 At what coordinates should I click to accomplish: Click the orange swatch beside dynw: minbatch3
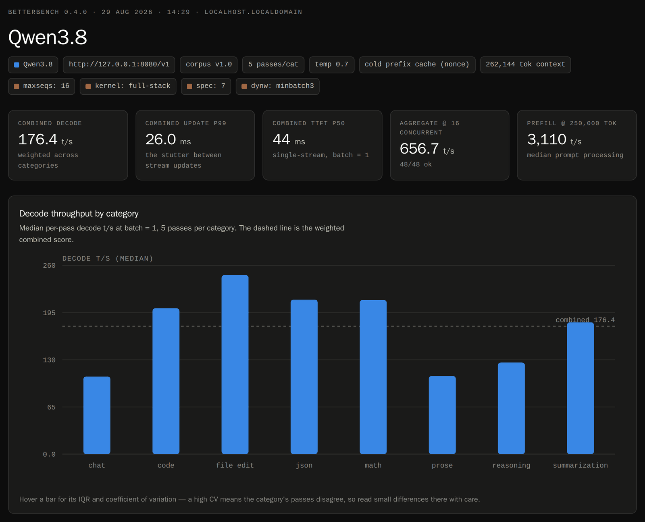pyautogui.click(x=244, y=86)
